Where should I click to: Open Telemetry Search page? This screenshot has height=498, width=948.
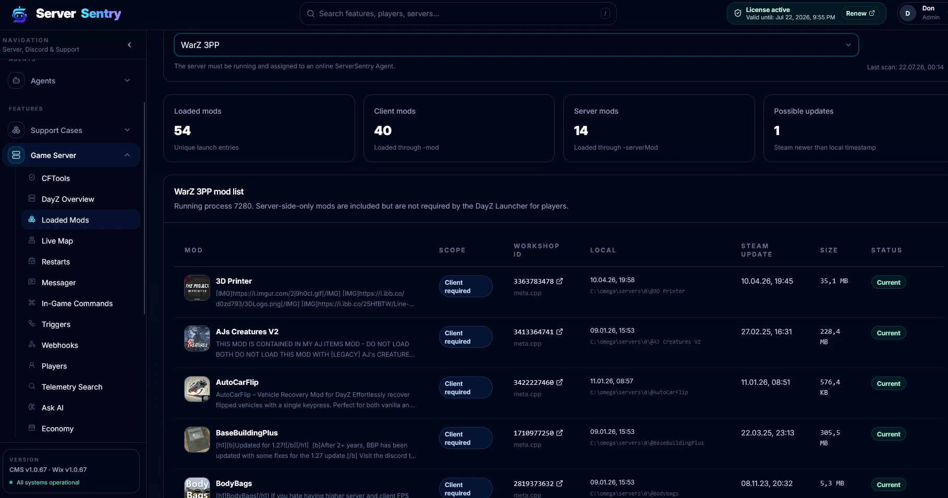(x=81, y=387)
